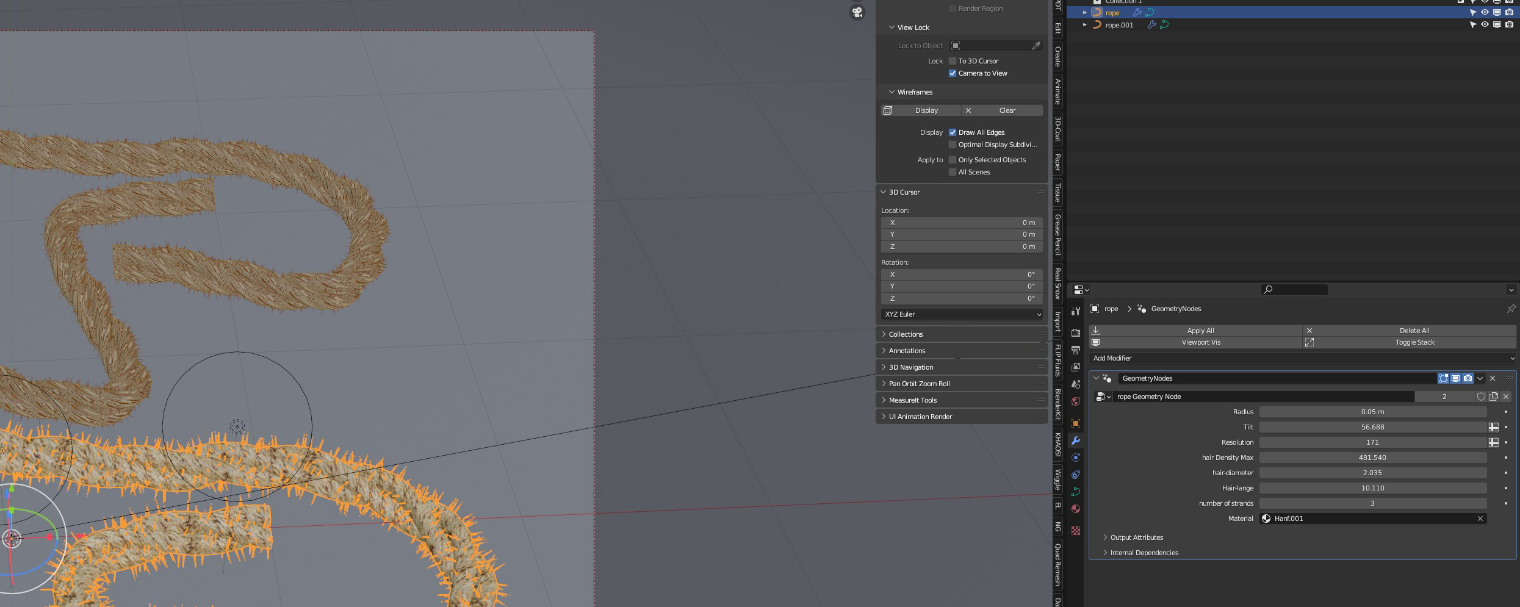Open Render properties tab icon

[1076, 332]
